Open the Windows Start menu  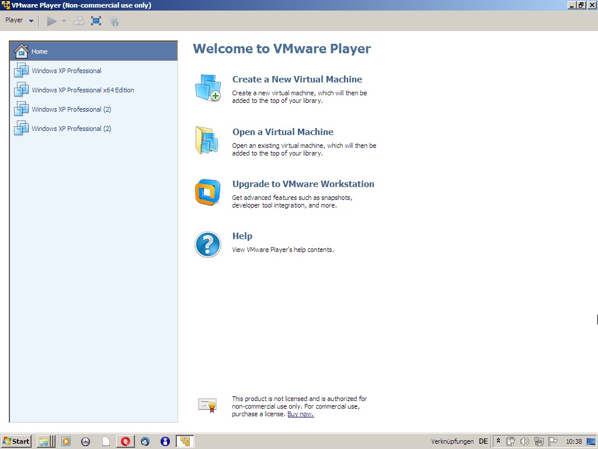point(16,441)
